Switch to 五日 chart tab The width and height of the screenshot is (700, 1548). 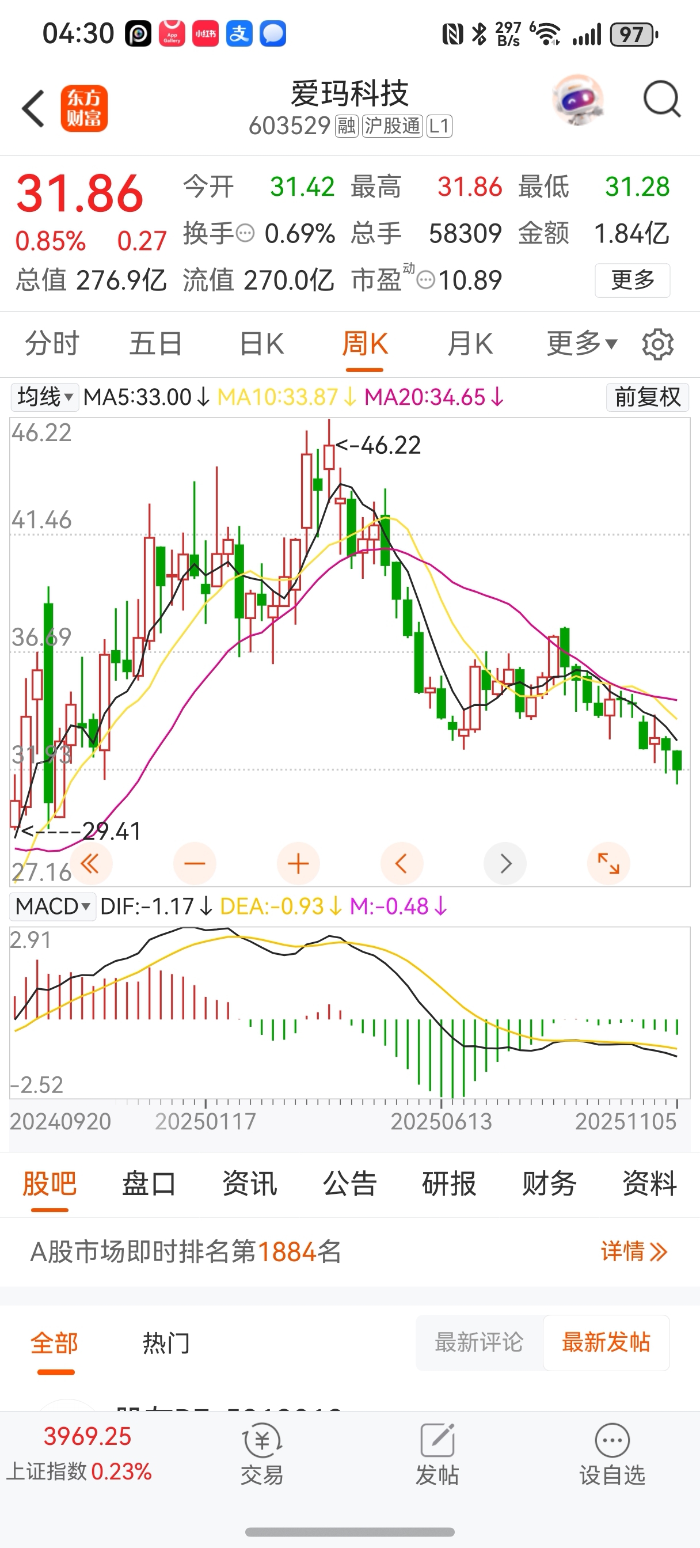(155, 344)
